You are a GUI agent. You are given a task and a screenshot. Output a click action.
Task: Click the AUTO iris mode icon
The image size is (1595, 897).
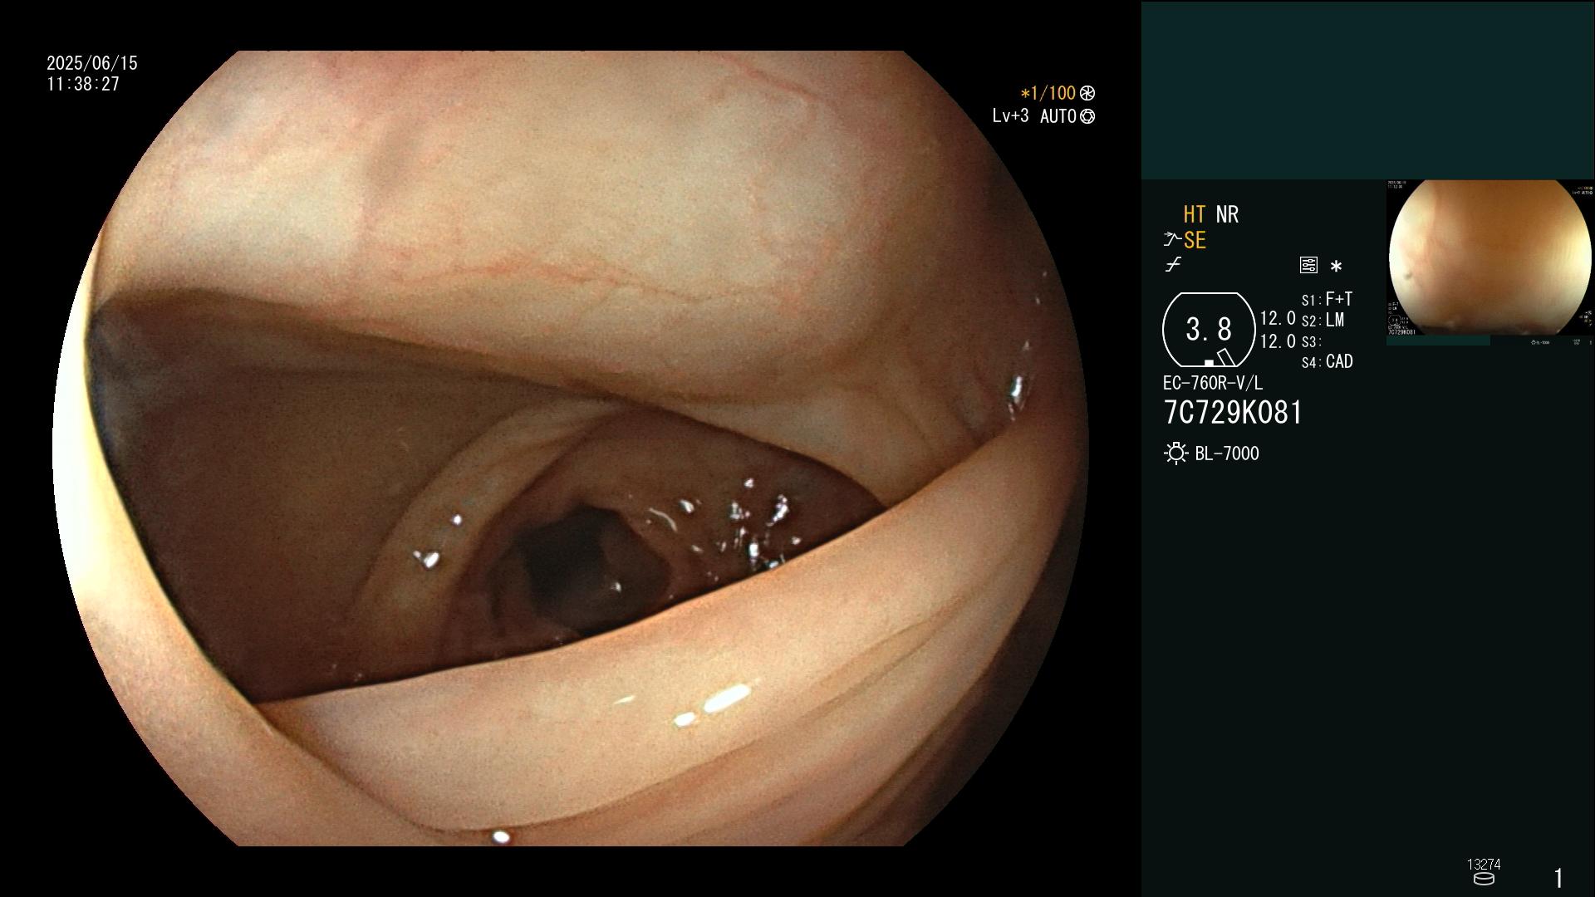coord(1087,116)
